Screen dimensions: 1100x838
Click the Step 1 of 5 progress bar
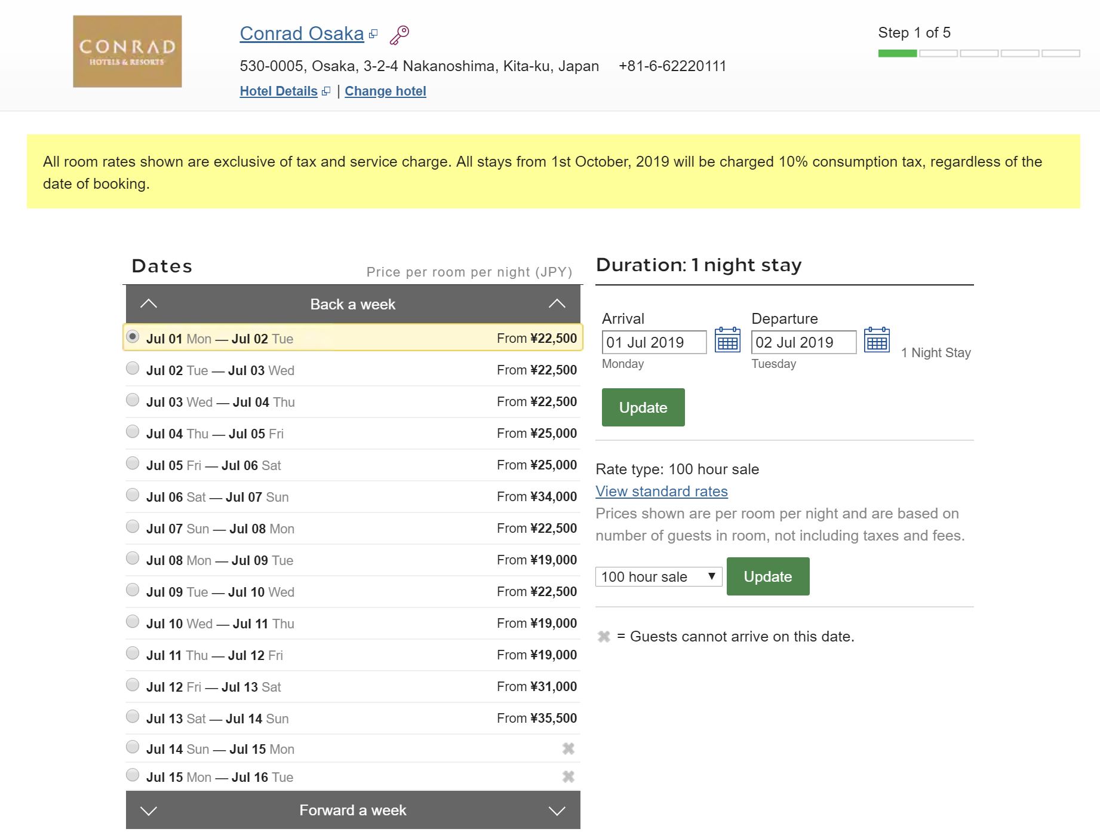tap(979, 54)
